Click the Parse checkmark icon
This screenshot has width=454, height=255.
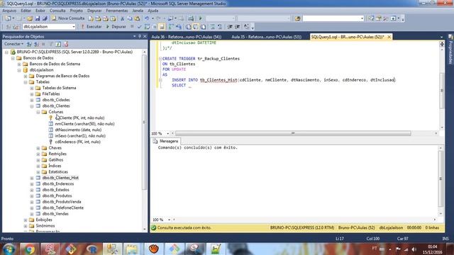139,27
